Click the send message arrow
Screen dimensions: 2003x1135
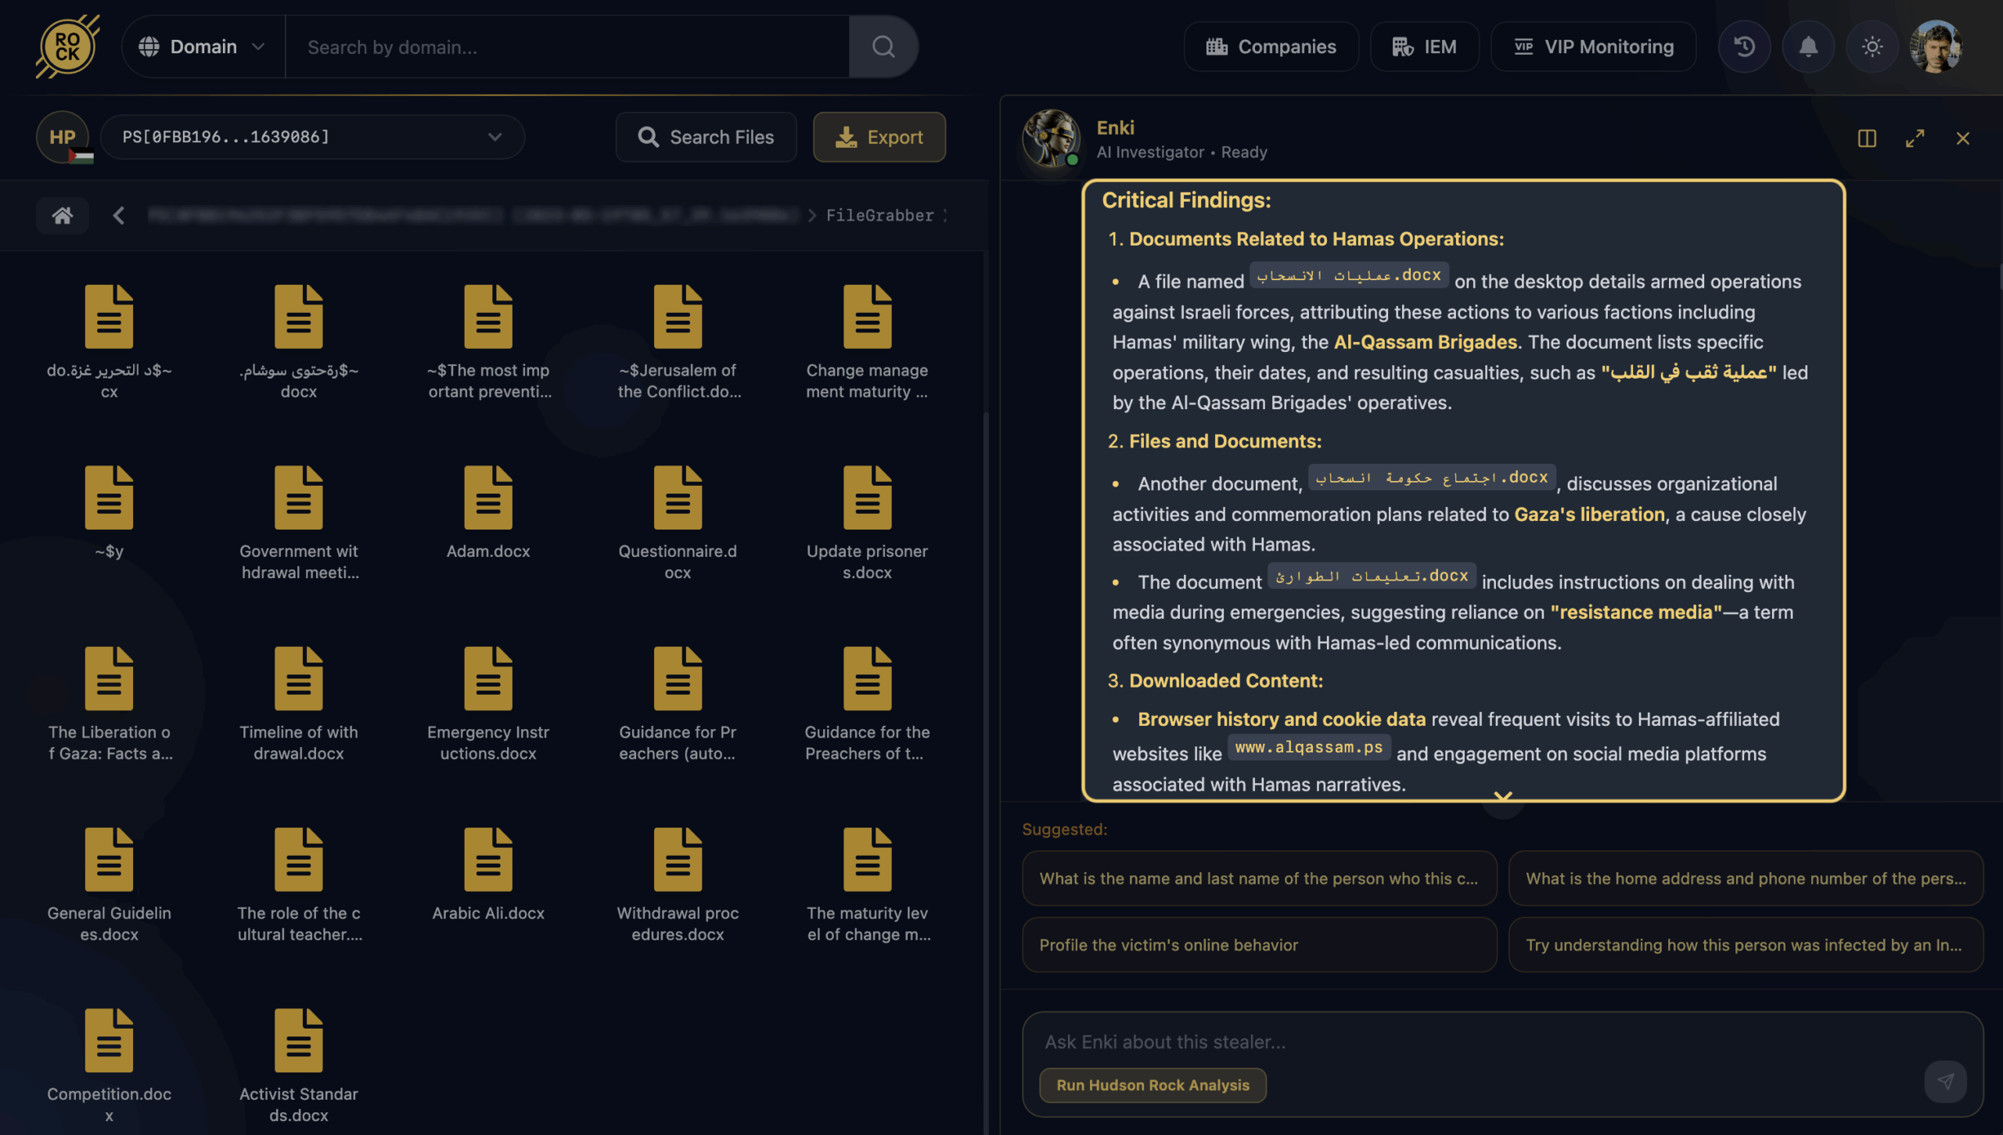pyautogui.click(x=1945, y=1081)
